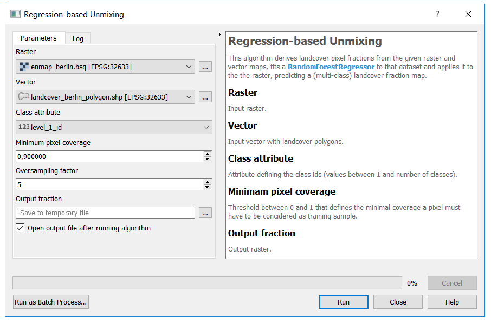Click the progress bar at 0%
The height and width of the screenshot is (324, 491).
pyautogui.click(x=208, y=283)
